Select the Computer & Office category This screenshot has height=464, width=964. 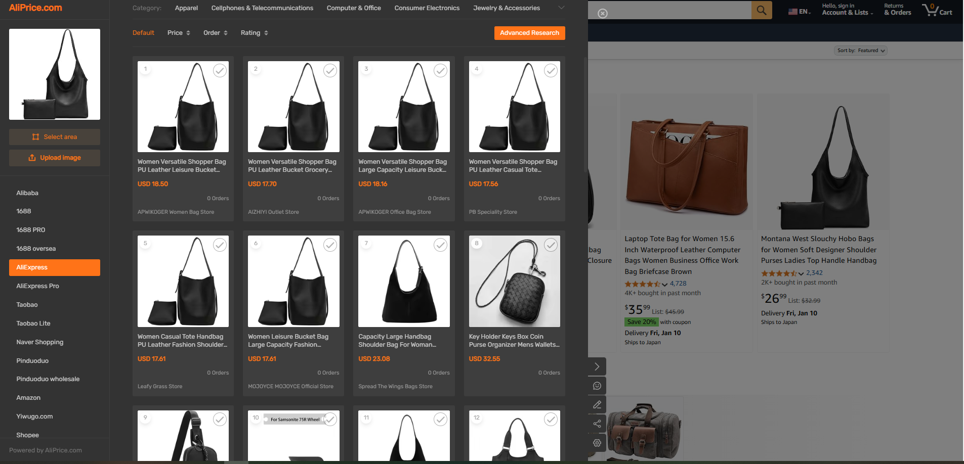354,8
